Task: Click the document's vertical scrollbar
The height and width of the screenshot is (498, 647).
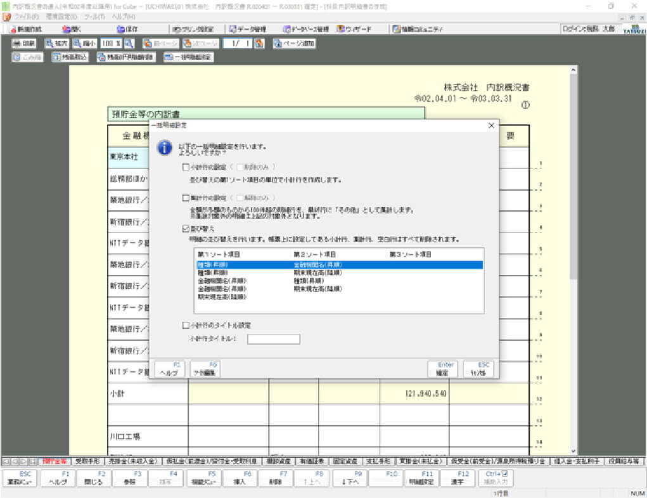Action: coord(573,260)
